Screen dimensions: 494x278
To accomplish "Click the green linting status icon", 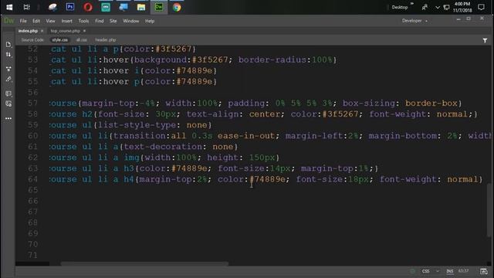I will 412,271.
